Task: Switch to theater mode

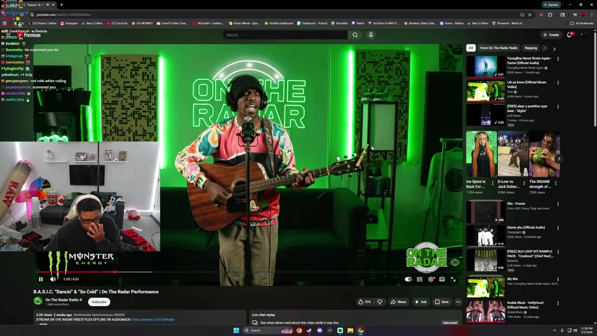Action: pos(442,279)
